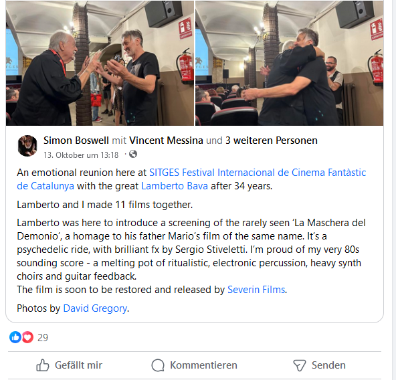Click the Gefällt mir button
396x380 pixels.
coord(69,365)
